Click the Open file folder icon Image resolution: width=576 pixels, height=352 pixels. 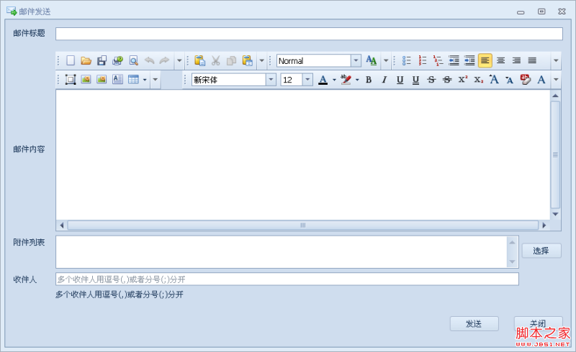pyautogui.click(x=86, y=61)
